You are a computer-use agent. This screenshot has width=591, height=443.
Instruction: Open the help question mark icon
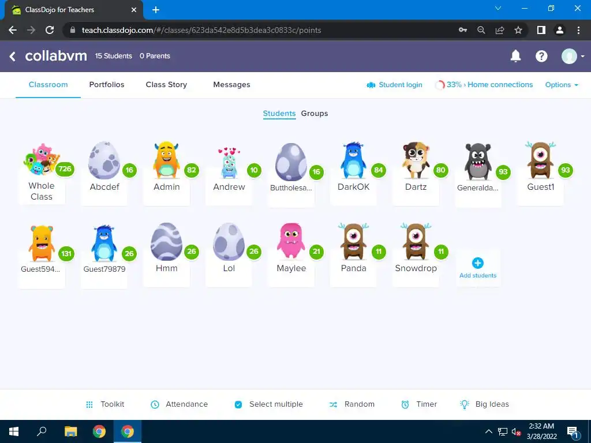pos(541,56)
